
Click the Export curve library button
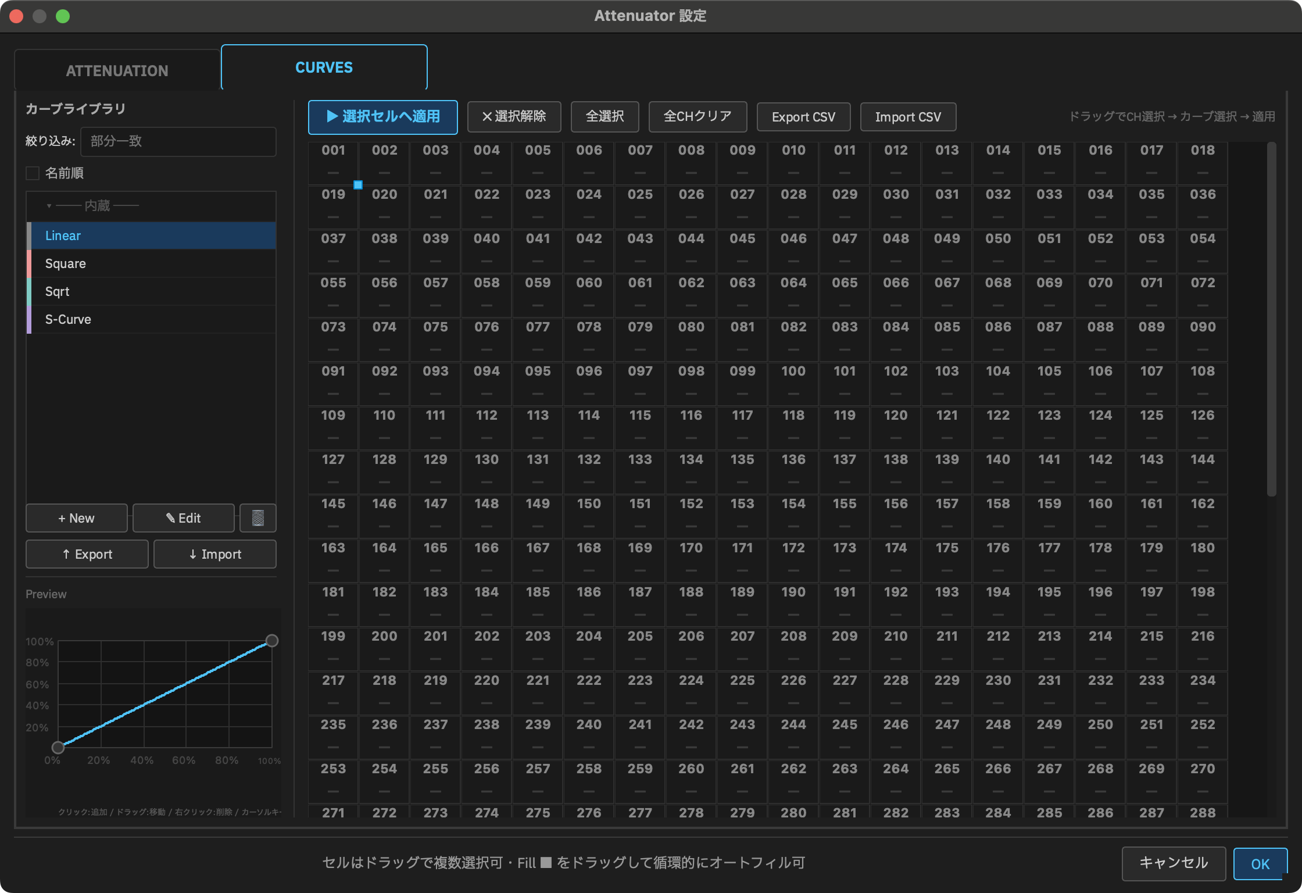pos(87,554)
